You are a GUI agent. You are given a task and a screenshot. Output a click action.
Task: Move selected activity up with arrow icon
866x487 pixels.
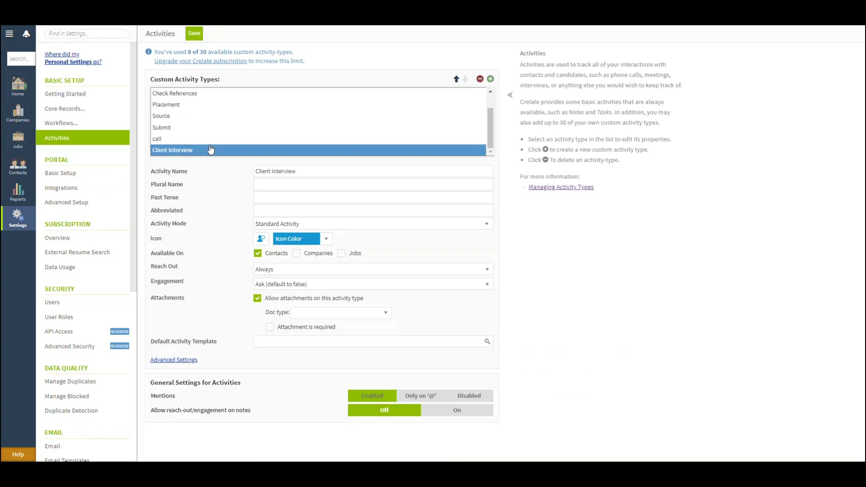coord(456,79)
